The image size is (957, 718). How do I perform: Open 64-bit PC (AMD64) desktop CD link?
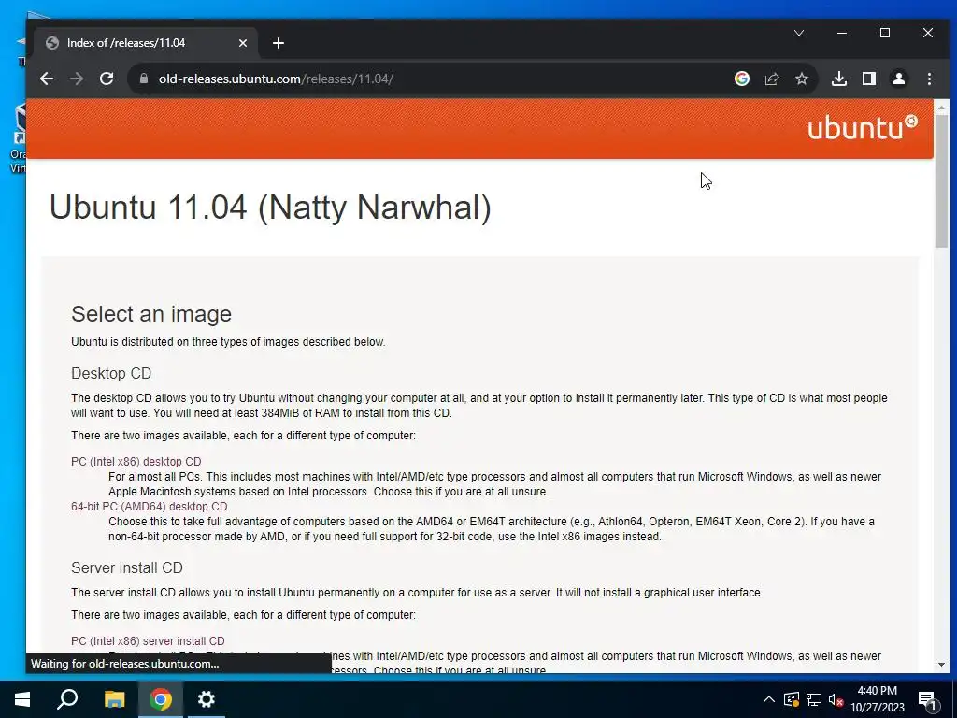tap(149, 507)
